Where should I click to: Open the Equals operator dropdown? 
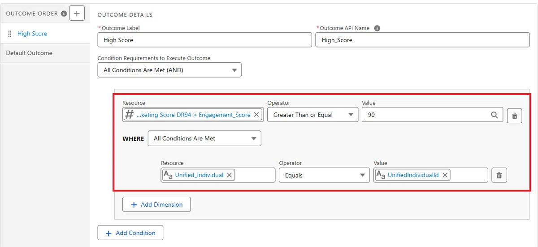pos(325,175)
